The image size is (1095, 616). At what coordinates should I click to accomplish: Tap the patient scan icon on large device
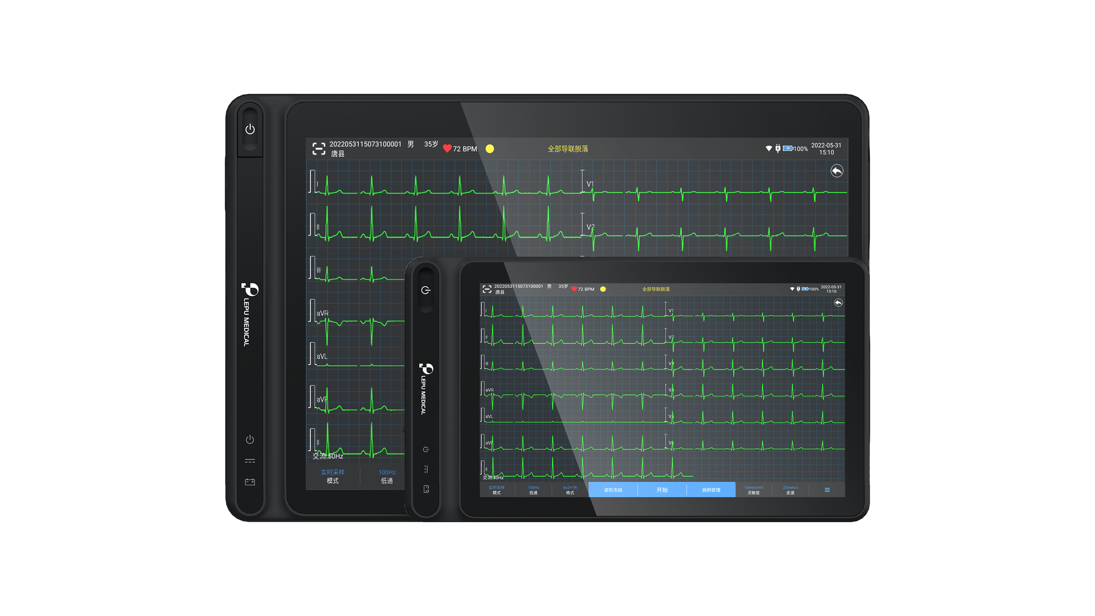point(319,149)
